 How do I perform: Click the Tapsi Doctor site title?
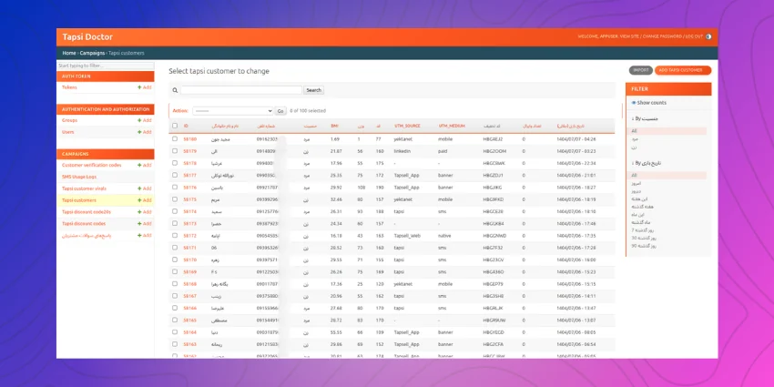click(x=87, y=37)
